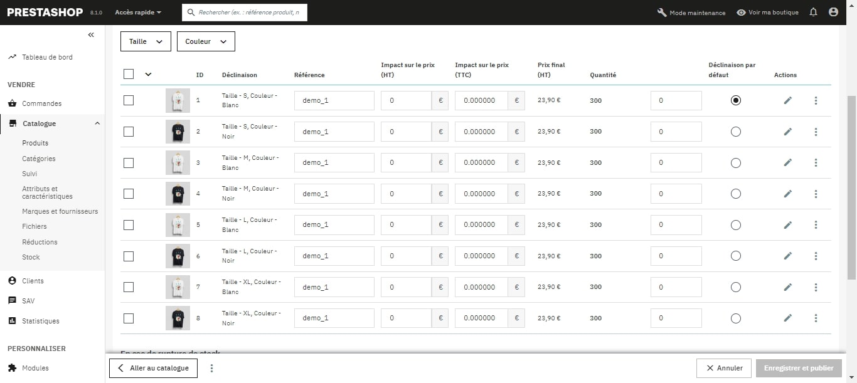
Task: Click edit pencil on combination ID 6
Action: [788, 256]
